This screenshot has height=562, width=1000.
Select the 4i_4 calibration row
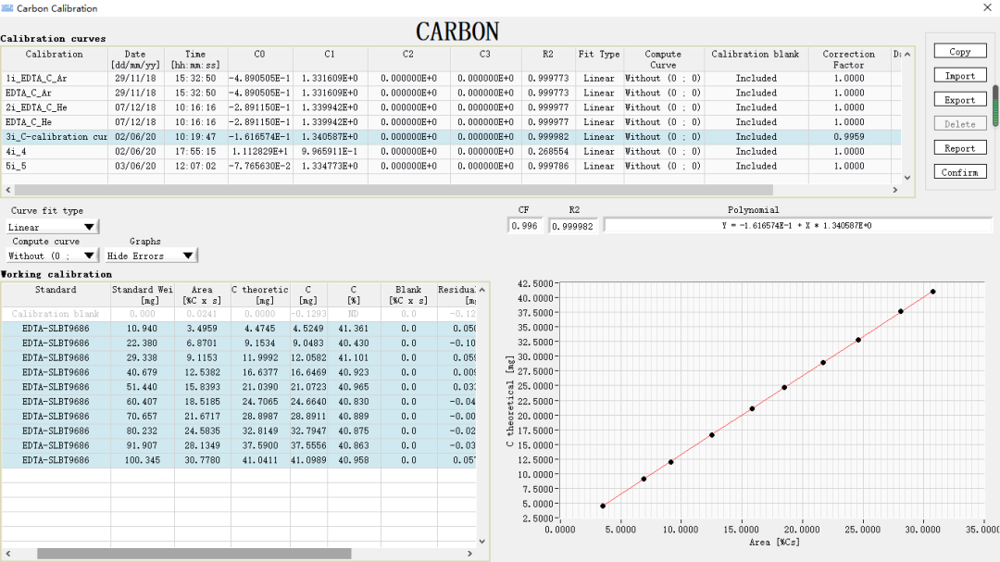pyautogui.click(x=54, y=152)
